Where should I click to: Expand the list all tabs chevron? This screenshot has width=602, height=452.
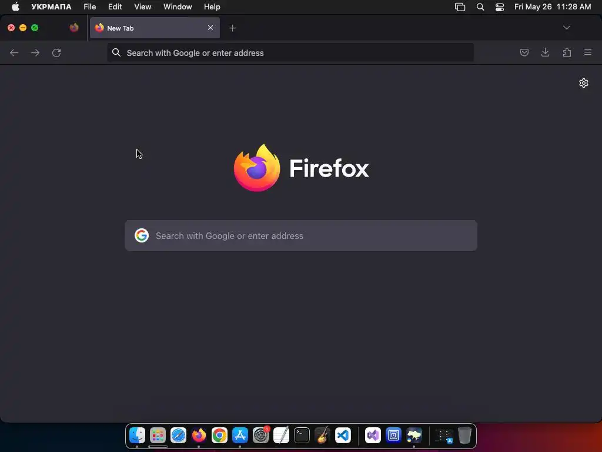[x=567, y=28]
